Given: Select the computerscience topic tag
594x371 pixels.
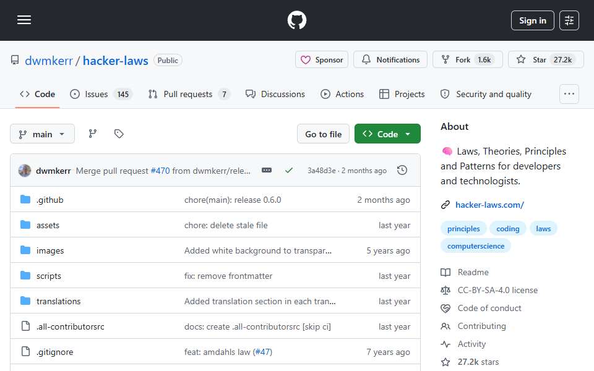Looking at the screenshot, I should [x=476, y=246].
